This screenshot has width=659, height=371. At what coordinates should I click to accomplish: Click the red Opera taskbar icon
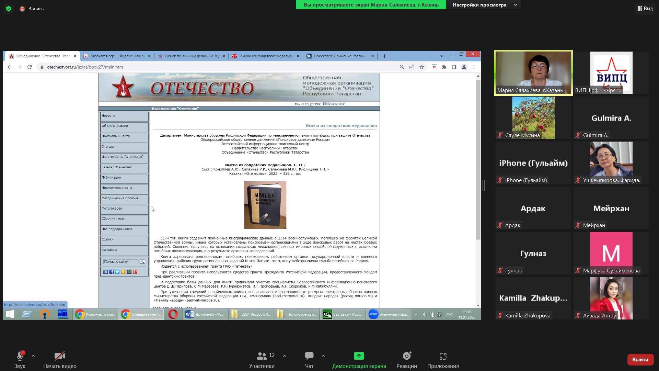coord(173,314)
